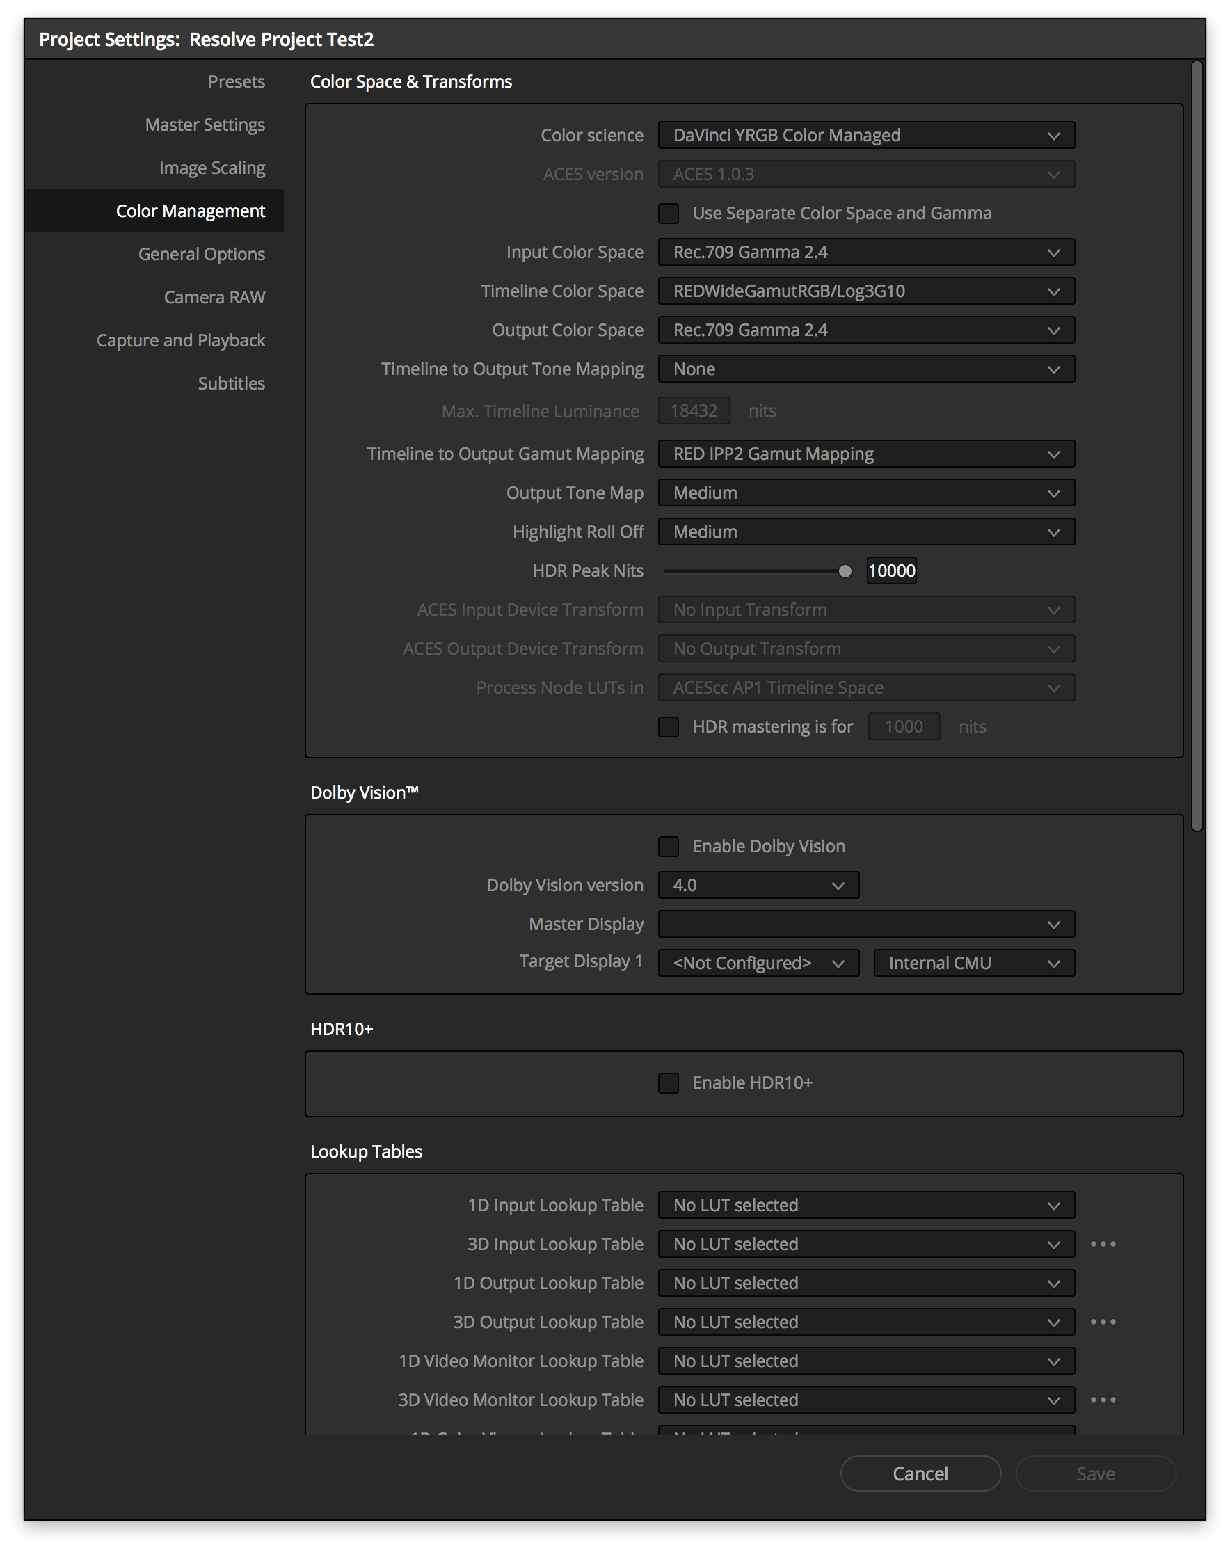The width and height of the screenshot is (1230, 1550).
Task: Open 3D Video Monitor Lookup Table dropdown
Action: pos(866,1399)
